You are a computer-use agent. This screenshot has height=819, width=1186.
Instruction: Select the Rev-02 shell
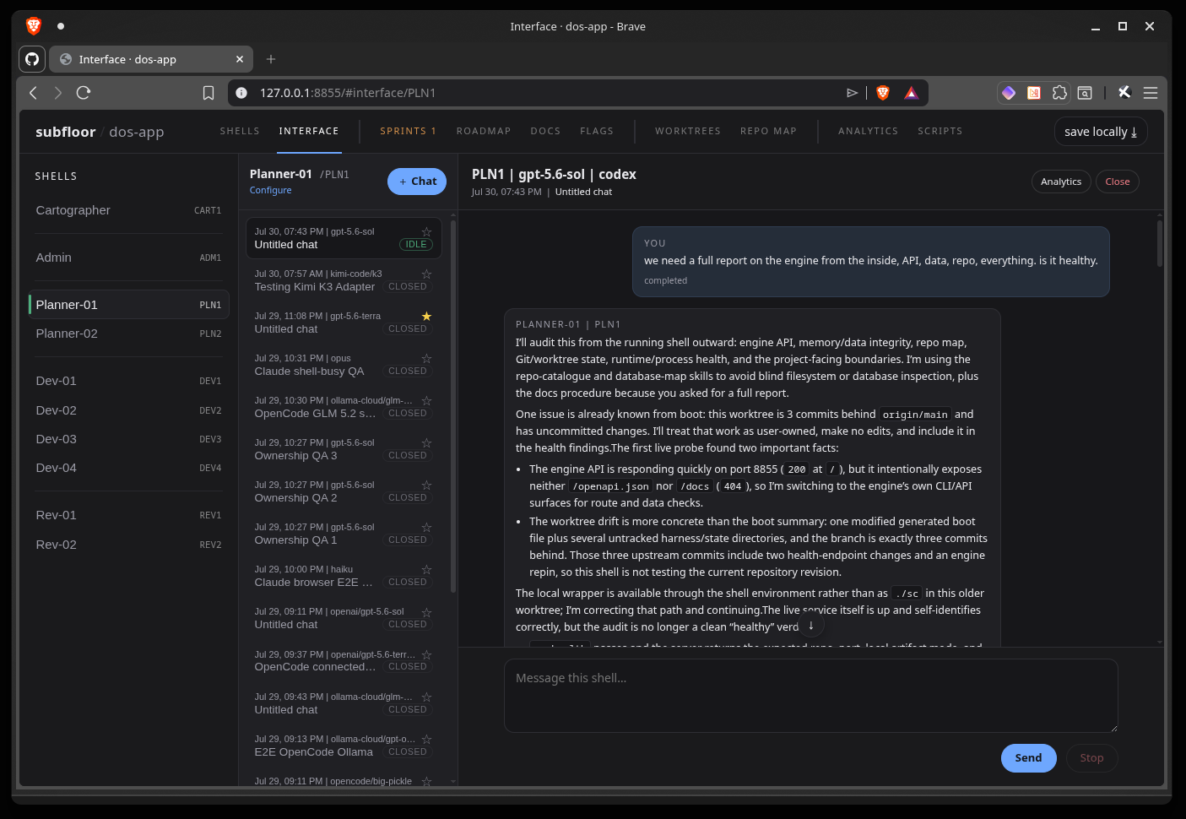[x=128, y=545]
